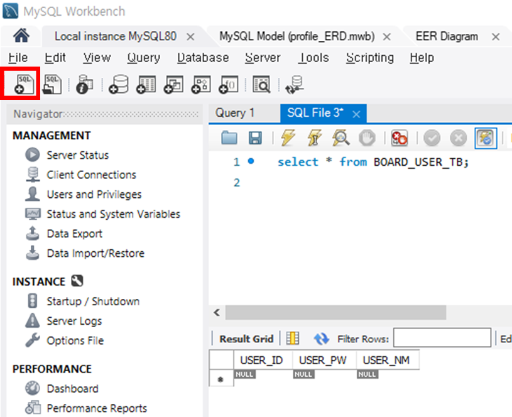
Task: Commit the transaction checkmark icon
Action: (x=432, y=138)
